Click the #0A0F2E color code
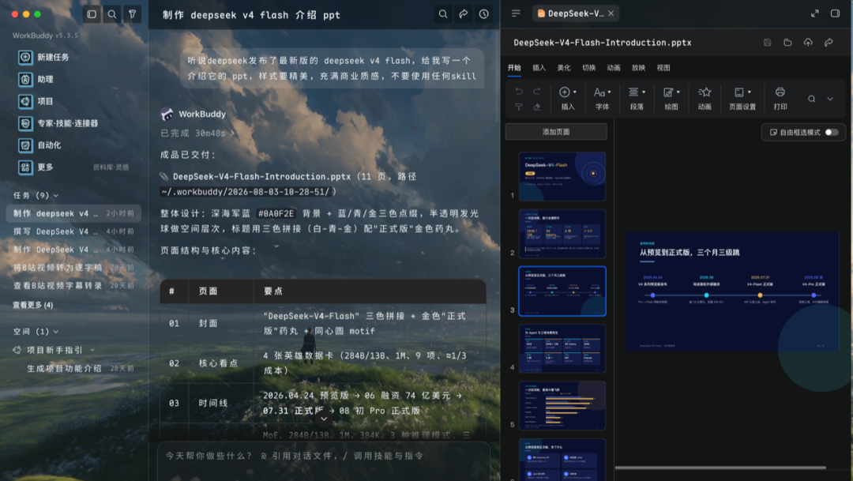853x481 pixels. coord(276,214)
